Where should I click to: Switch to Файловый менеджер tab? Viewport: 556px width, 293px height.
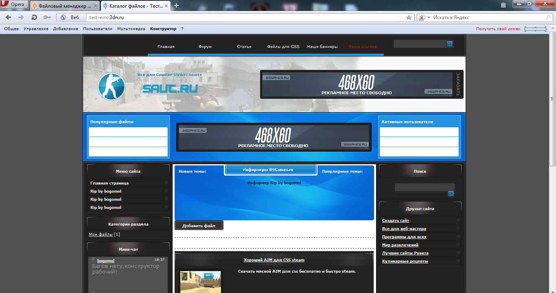pos(64,6)
